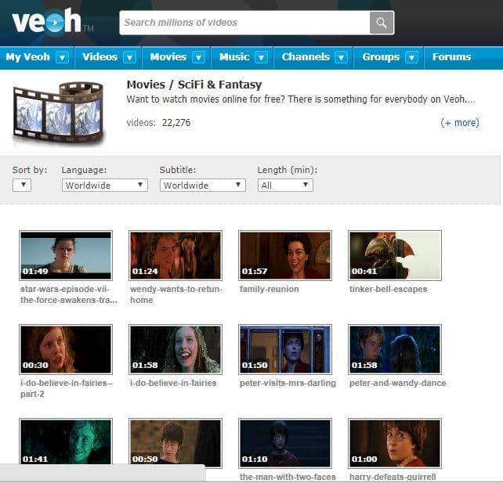Open the Movies menu arrow icon

click(198, 57)
